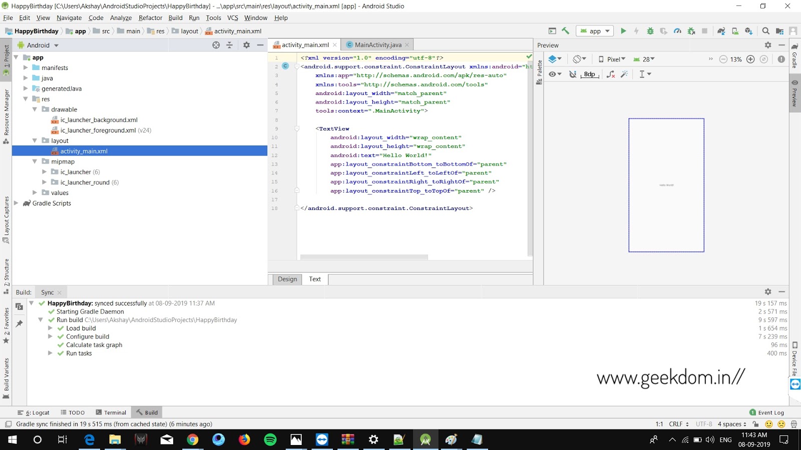The height and width of the screenshot is (450, 801).
Task: Open the Logcat tool window
Action: pyautogui.click(x=34, y=412)
